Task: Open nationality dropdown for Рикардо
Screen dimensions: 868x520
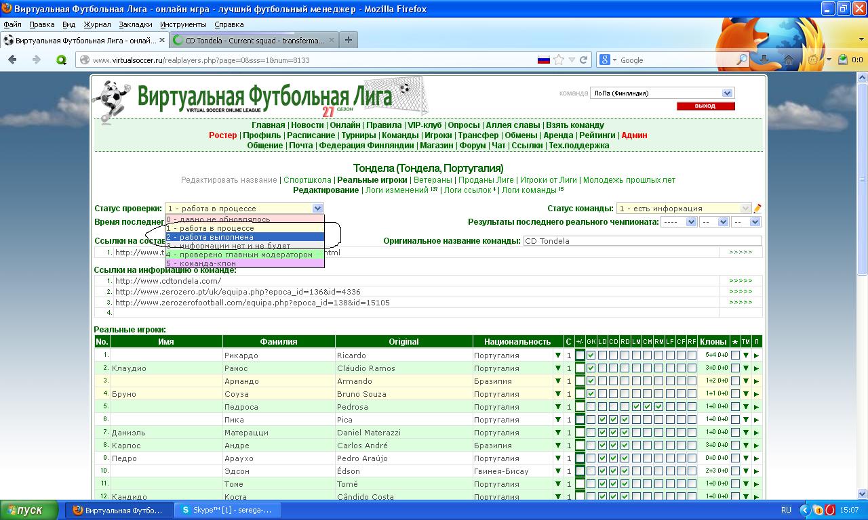Action: 558,355
